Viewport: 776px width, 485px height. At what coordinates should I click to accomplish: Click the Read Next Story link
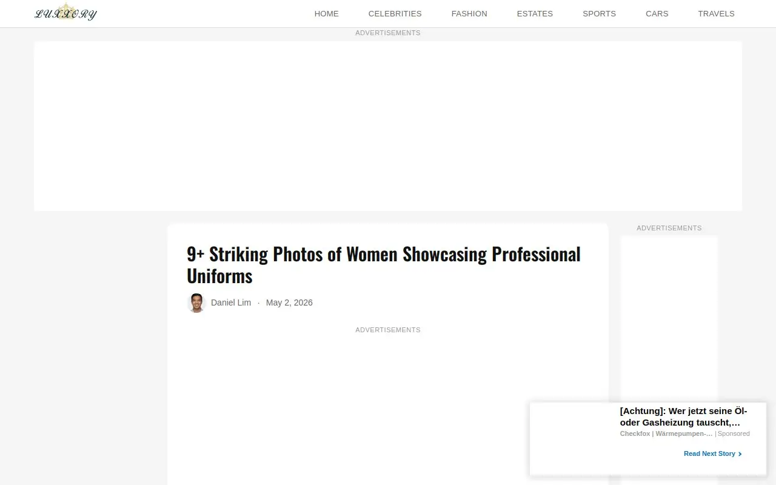709,453
